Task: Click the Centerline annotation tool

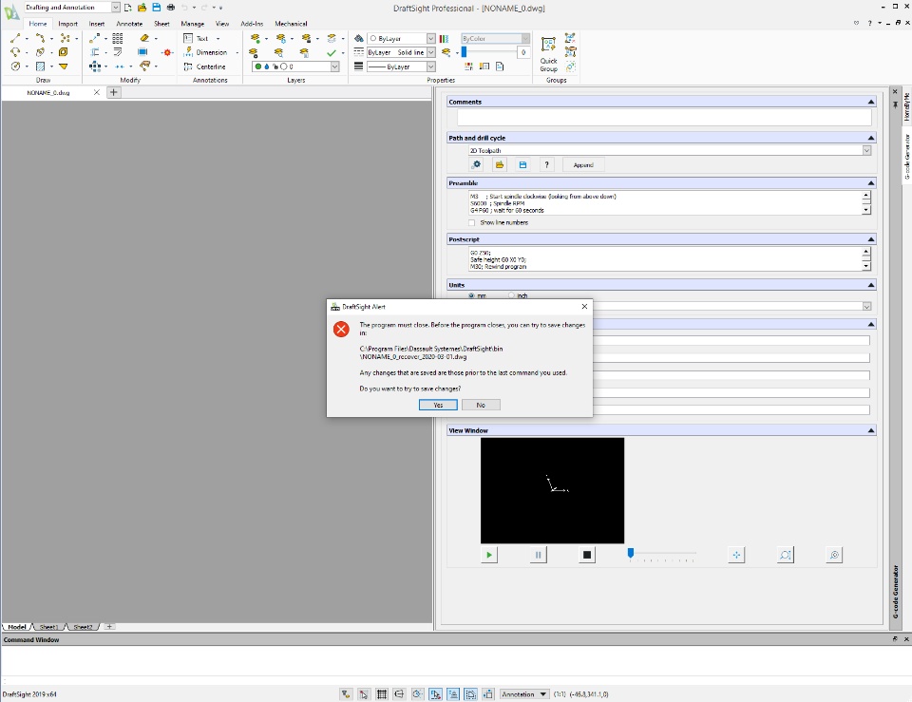Action: 205,66
